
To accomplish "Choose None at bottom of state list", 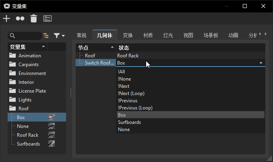I will pyautogui.click(x=190, y=130).
